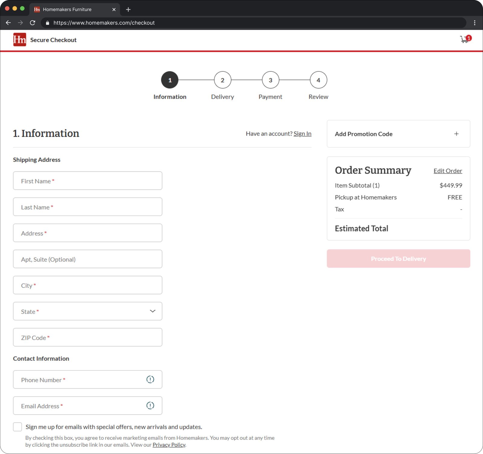Check the email sign-up checkbox
The image size is (483, 454).
click(18, 427)
